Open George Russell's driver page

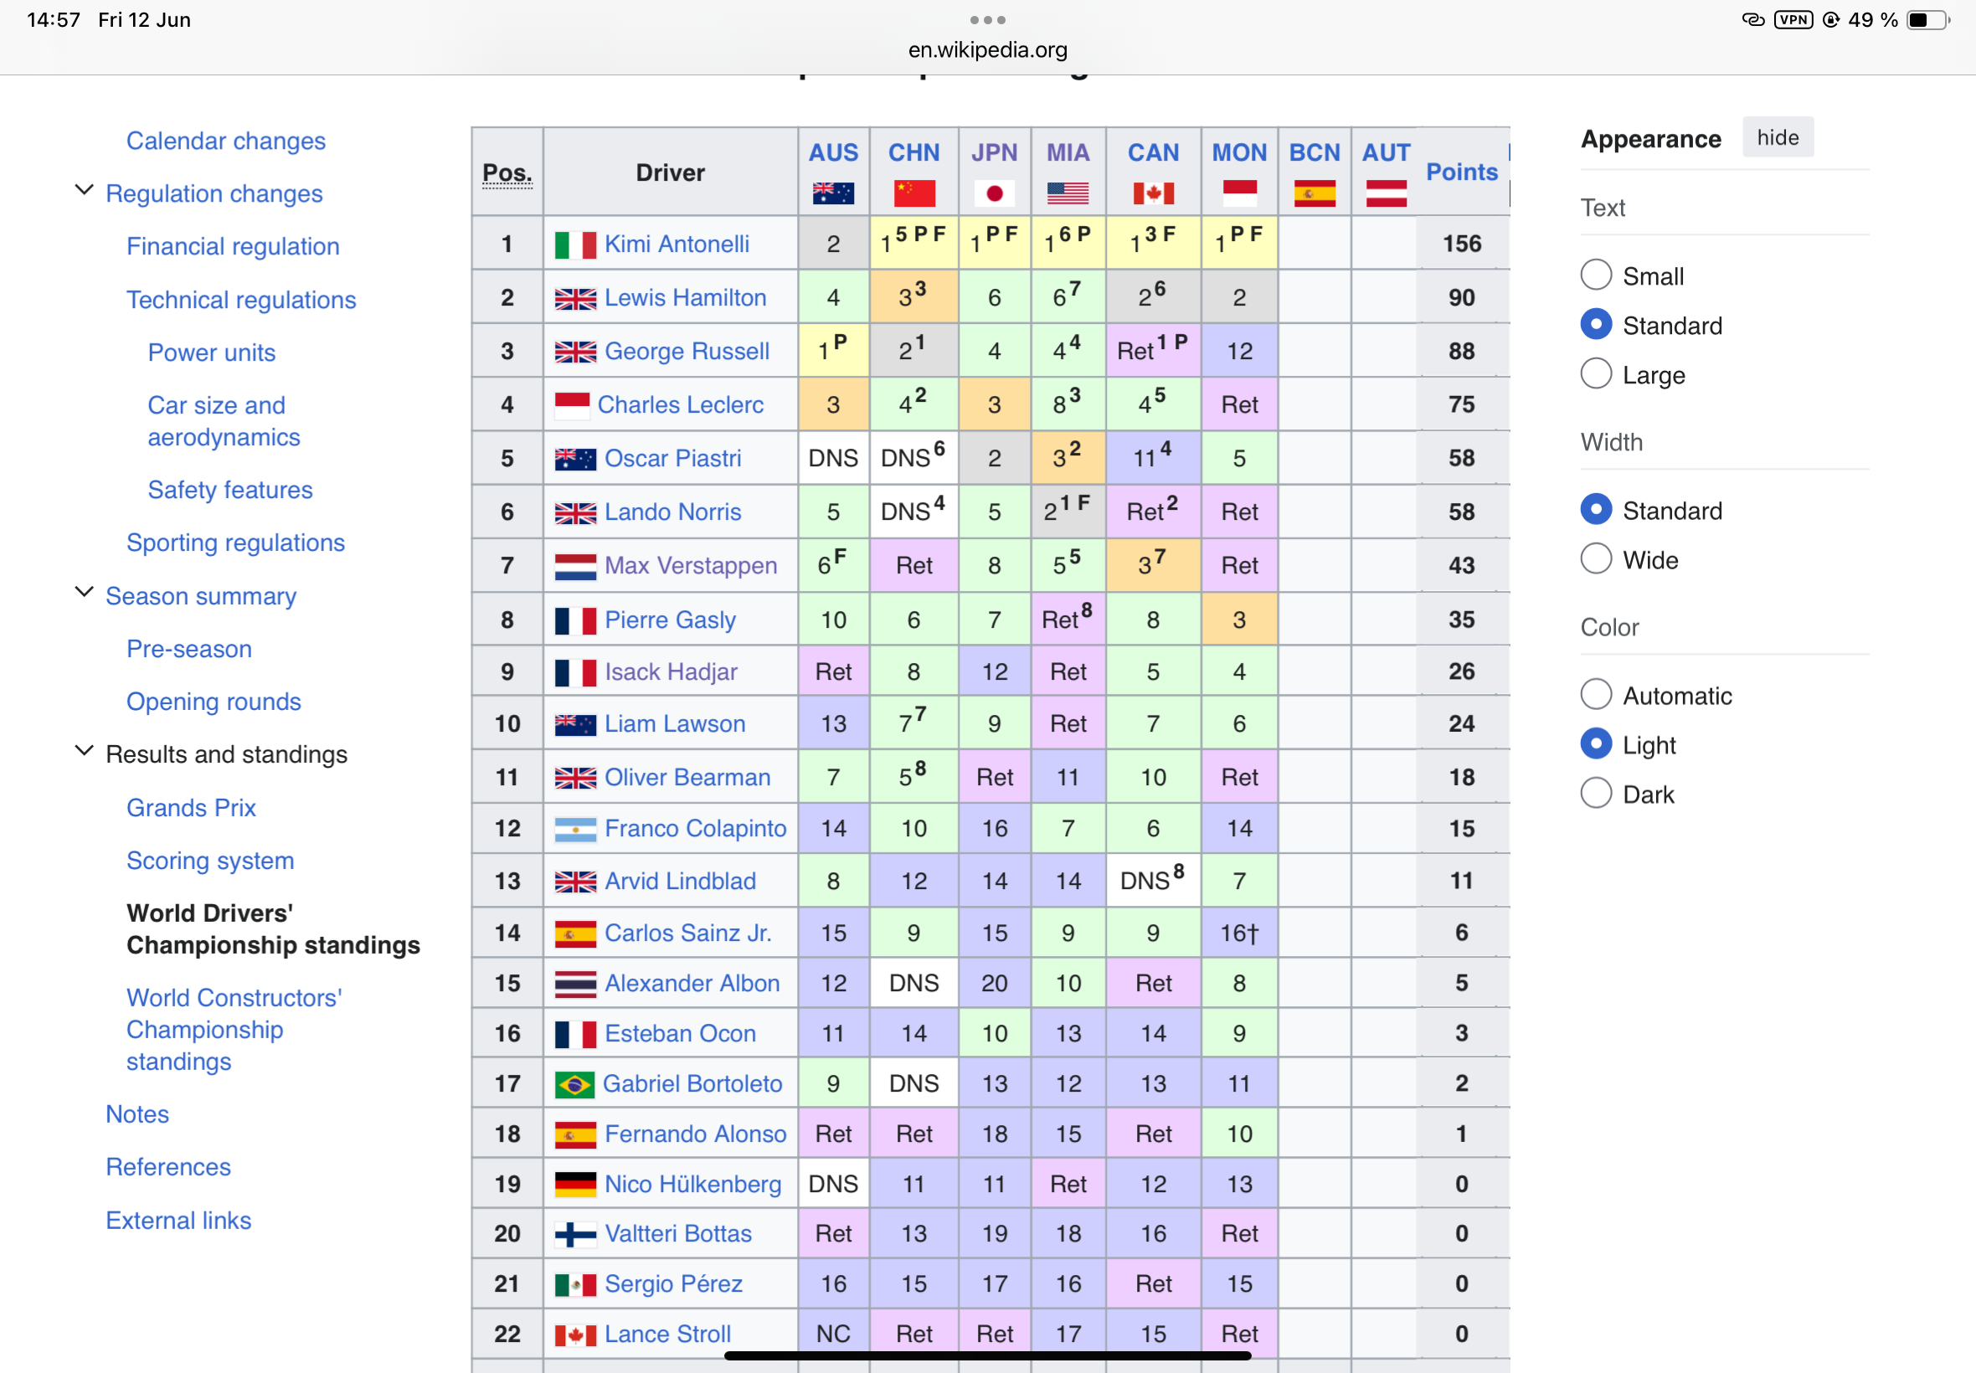click(x=687, y=352)
